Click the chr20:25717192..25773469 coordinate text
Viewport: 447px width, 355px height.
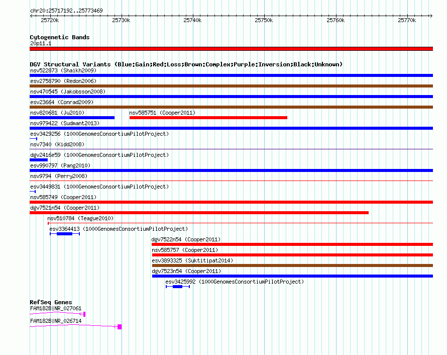(66, 11)
